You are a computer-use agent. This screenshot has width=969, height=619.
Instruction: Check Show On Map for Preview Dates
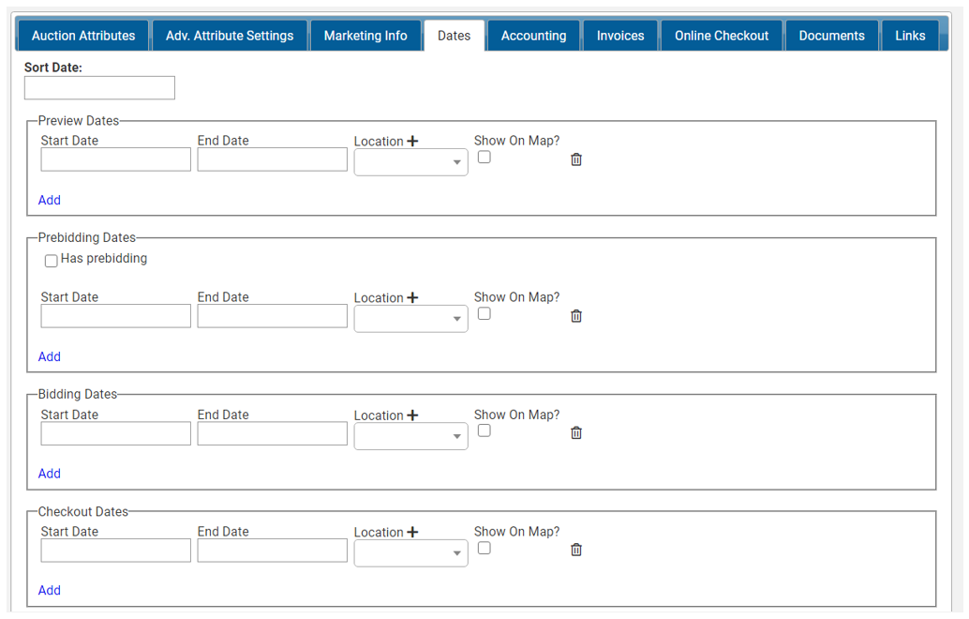click(484, 157)
